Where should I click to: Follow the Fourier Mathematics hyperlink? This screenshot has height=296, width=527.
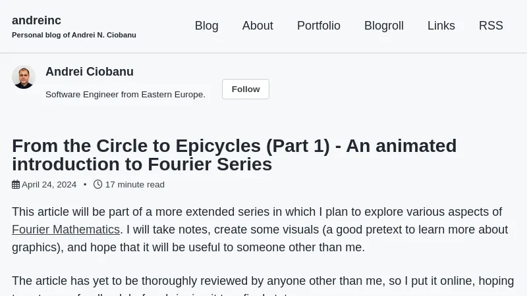click(66, 230)
